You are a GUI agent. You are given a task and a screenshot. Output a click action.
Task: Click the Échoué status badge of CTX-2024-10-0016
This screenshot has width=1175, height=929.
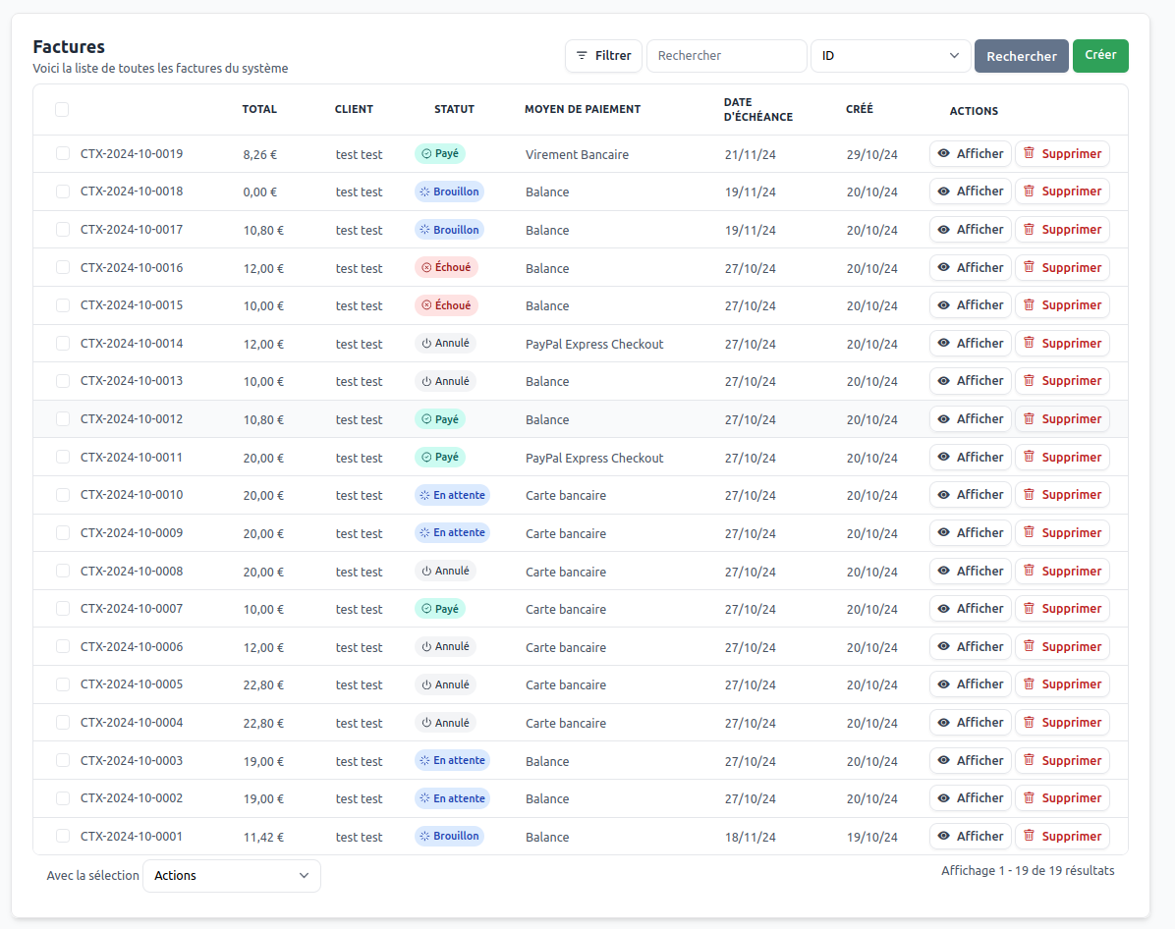[x=446, y=267]
